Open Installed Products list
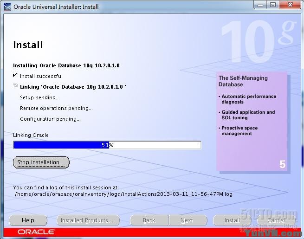The width and height of the screenshot is (304, 239). pos(88,220)
